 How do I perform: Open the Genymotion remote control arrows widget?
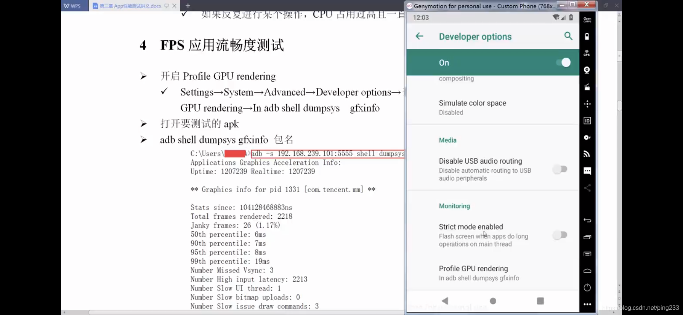tap(587, 104)
